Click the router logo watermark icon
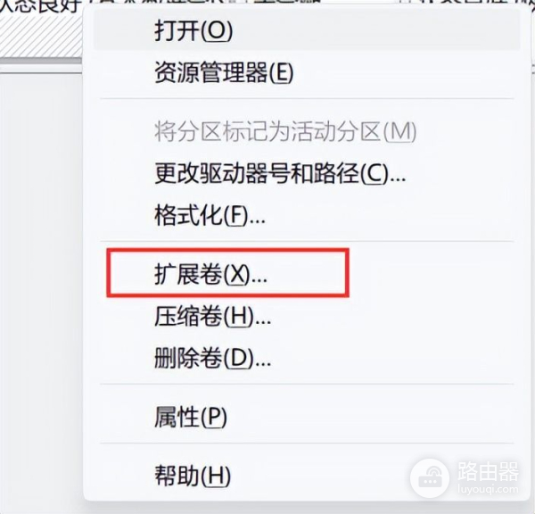The height and width of the screenshot is (514, 535). click(430, 477)
